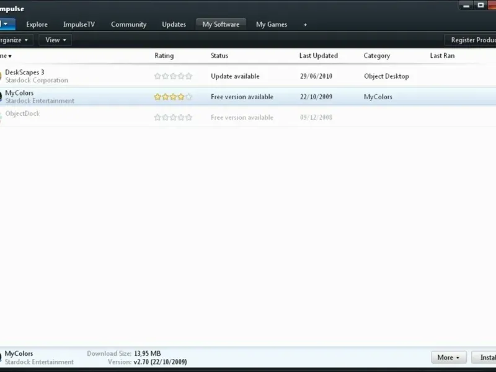This screenshot has width=496, height=372.
Task: Click the fourth gold star for MyColors
Action: point(181,97)
